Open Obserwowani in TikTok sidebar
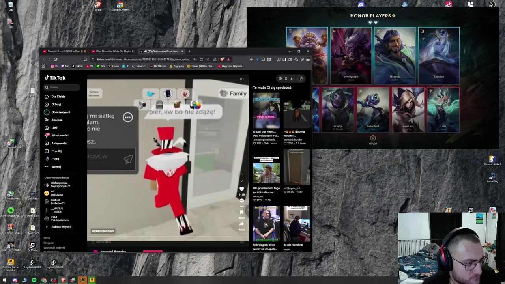 [58, 112]
